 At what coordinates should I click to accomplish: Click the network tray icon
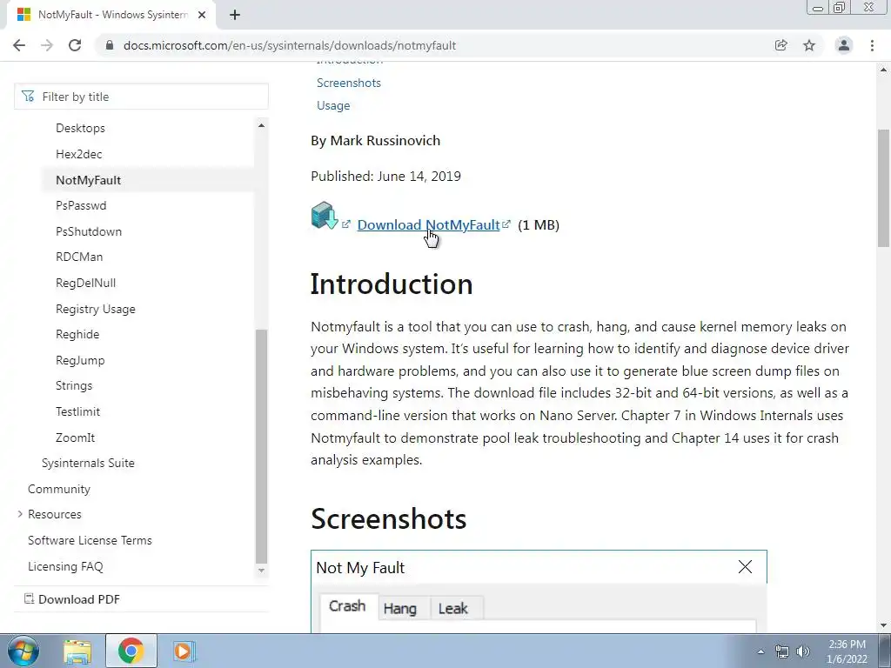(782, 651)
